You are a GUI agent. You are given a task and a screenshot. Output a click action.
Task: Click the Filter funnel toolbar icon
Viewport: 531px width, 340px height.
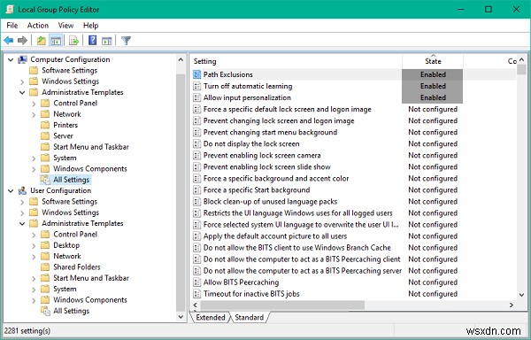click(126, 41)
